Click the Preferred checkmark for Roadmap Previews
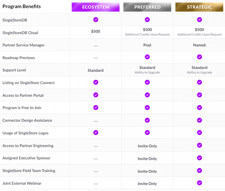 [x=147, y=57]
